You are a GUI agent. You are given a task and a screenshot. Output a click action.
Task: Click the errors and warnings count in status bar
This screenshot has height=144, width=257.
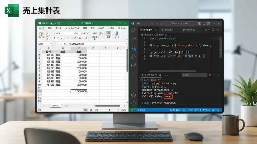[x=141, y=110]
